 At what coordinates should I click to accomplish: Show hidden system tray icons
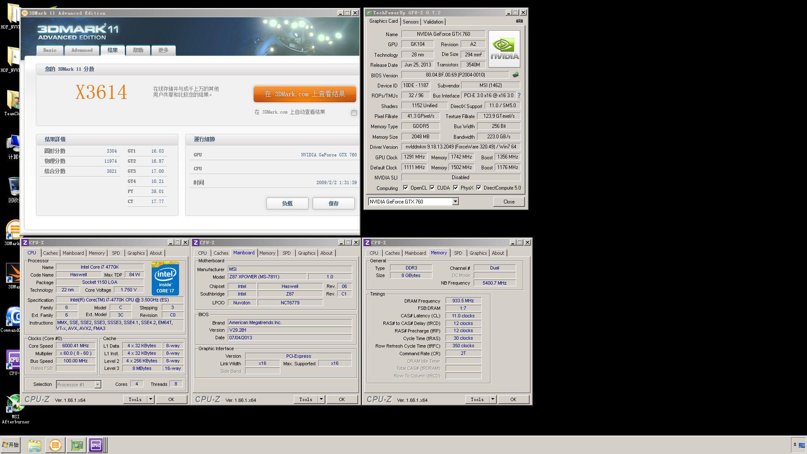tap(794, 445)
